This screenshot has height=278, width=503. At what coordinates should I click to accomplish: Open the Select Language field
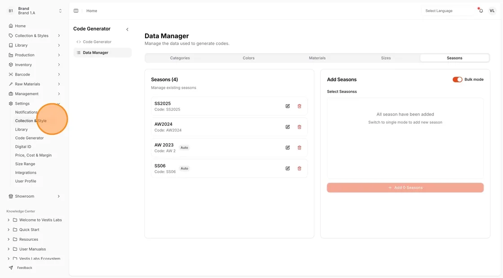[x=447, y=11]
